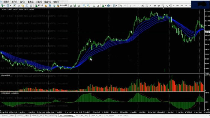Select the M15 timeframe button
The width and height of the screenshot is (210, 118).
[178, 6]
